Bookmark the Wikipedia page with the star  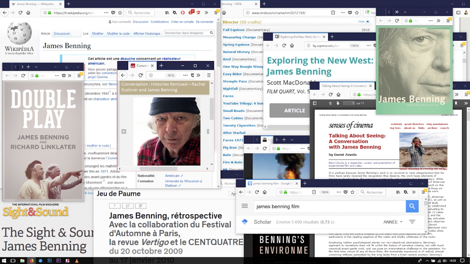(x=120, y=13)
